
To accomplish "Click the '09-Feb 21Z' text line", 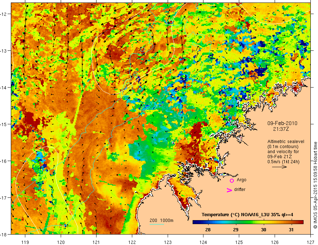I will [x=280, y=157].
